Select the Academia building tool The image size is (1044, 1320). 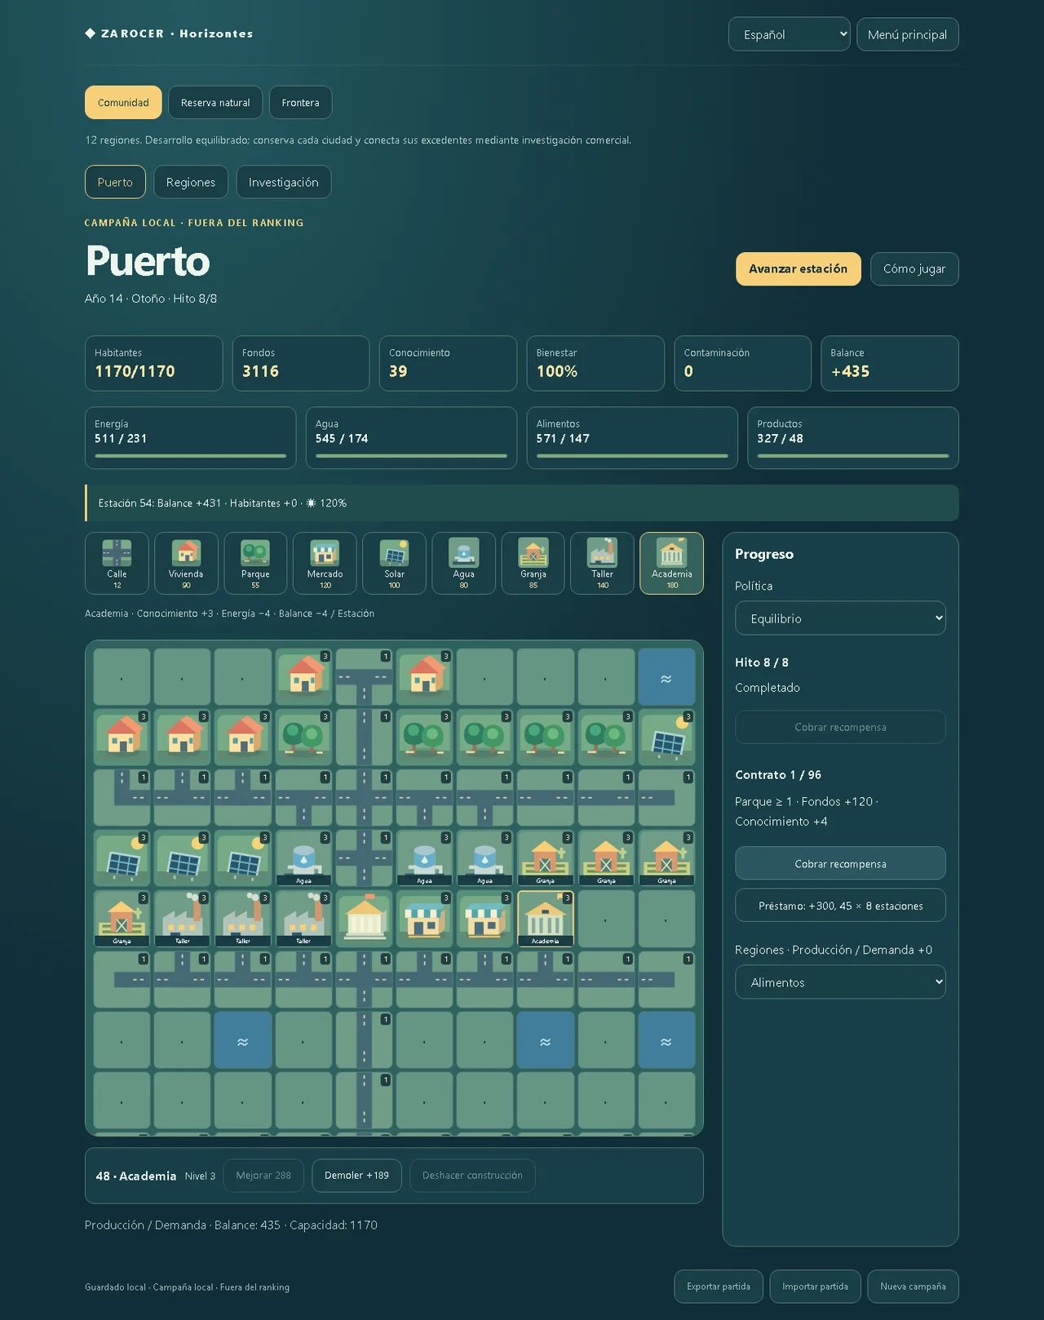coord(671,563)
